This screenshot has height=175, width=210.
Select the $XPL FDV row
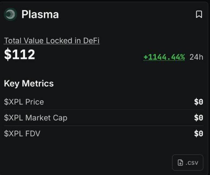pyautogui.click(x=104, y=134)
